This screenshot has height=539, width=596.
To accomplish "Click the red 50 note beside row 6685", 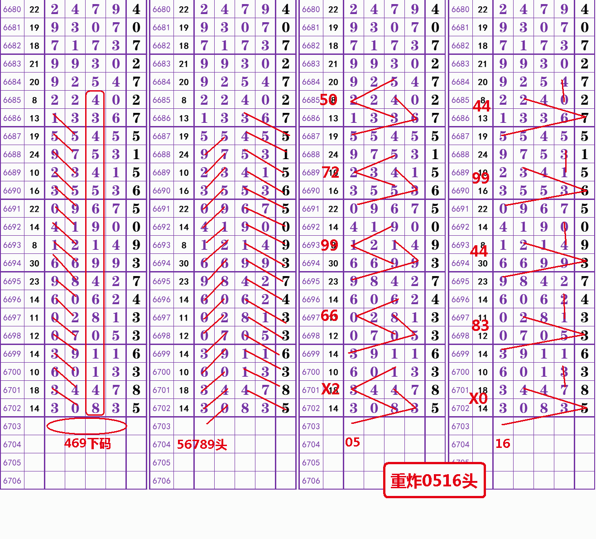I will coord(328,100).
